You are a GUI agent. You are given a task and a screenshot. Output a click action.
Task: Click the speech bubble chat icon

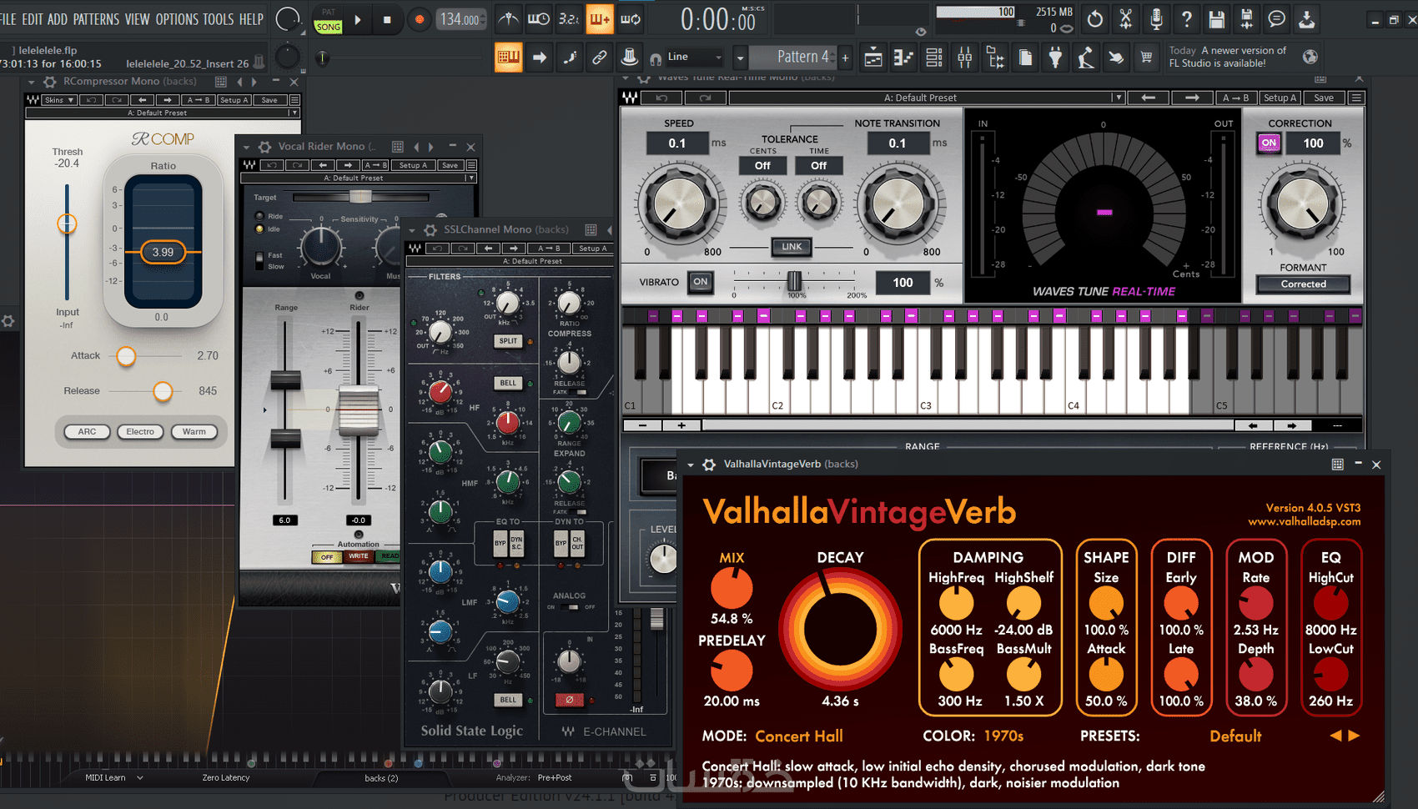[x=1276, y=19]
